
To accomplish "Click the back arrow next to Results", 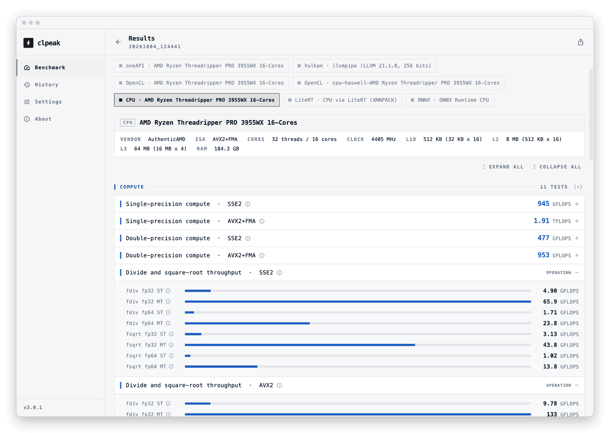I will 118,42.
